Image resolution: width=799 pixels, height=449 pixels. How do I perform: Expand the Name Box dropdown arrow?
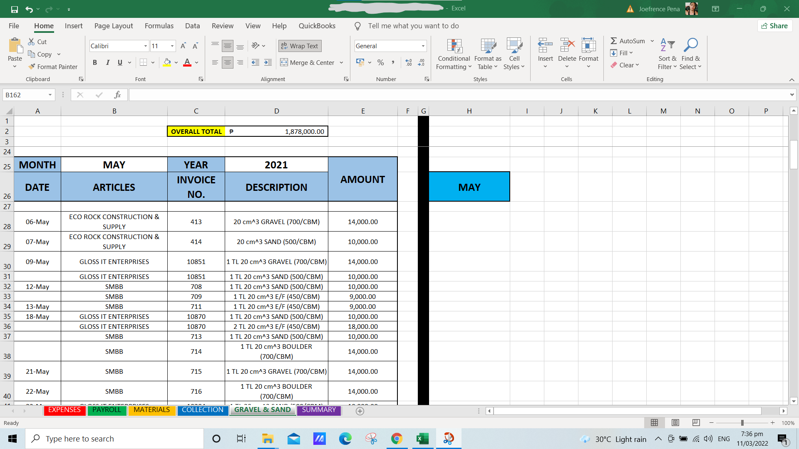(50, 95)
